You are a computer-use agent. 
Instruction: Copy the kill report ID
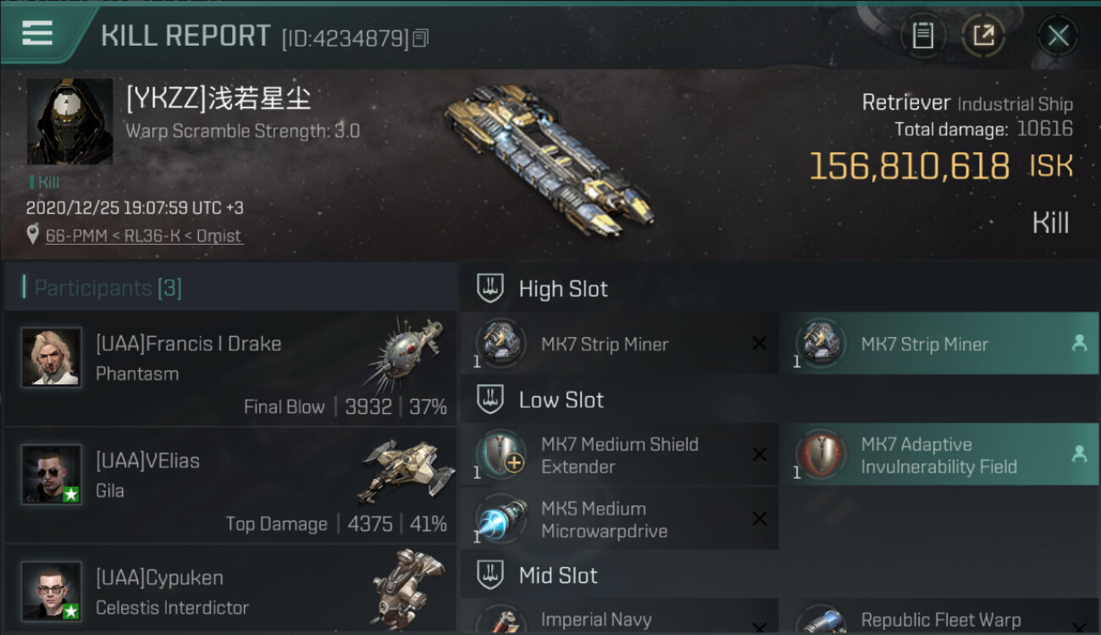point(421,38)
